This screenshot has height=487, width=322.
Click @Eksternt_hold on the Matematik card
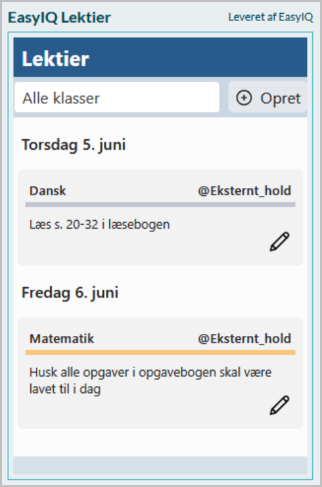pyautogui.click(x=244, y=338)
